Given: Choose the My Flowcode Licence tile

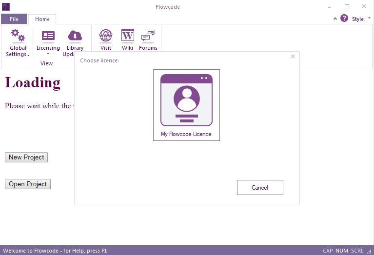Looking at the screenshot, I should pyautogui.click(x=186, y=105).
